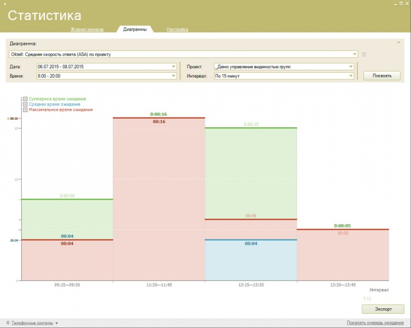The height and width of the screenshot is (328, 411).
Task: Switch to the Настройка tab
Action: point(177,30)
